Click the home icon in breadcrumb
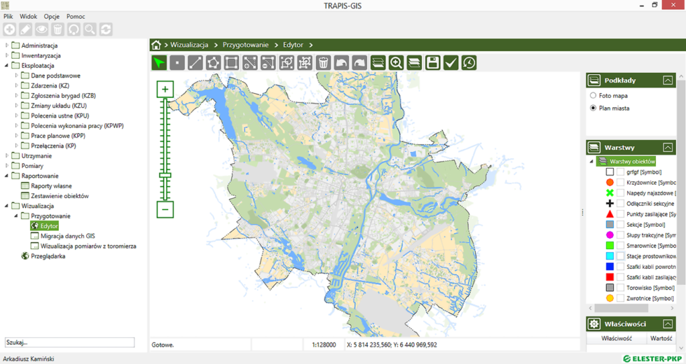 [x=156, y=45]
